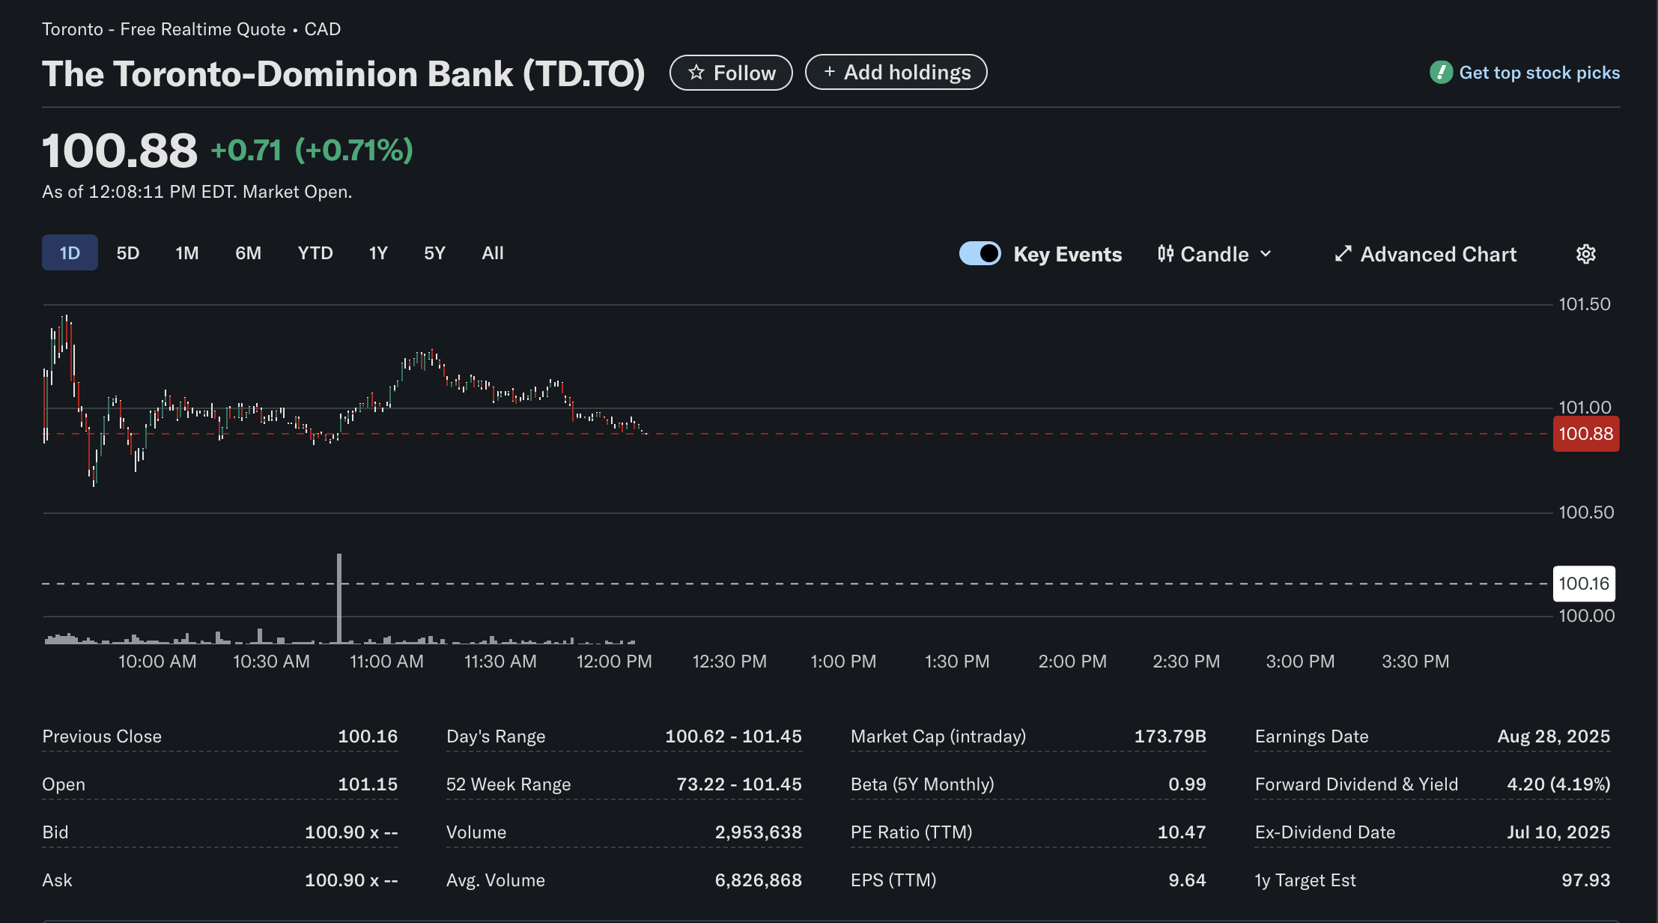Image resolution: width=1658 pixels, height=923 pixels.
Task: Follow The Toronto-Dominion Bank stock
Action: 731,73
